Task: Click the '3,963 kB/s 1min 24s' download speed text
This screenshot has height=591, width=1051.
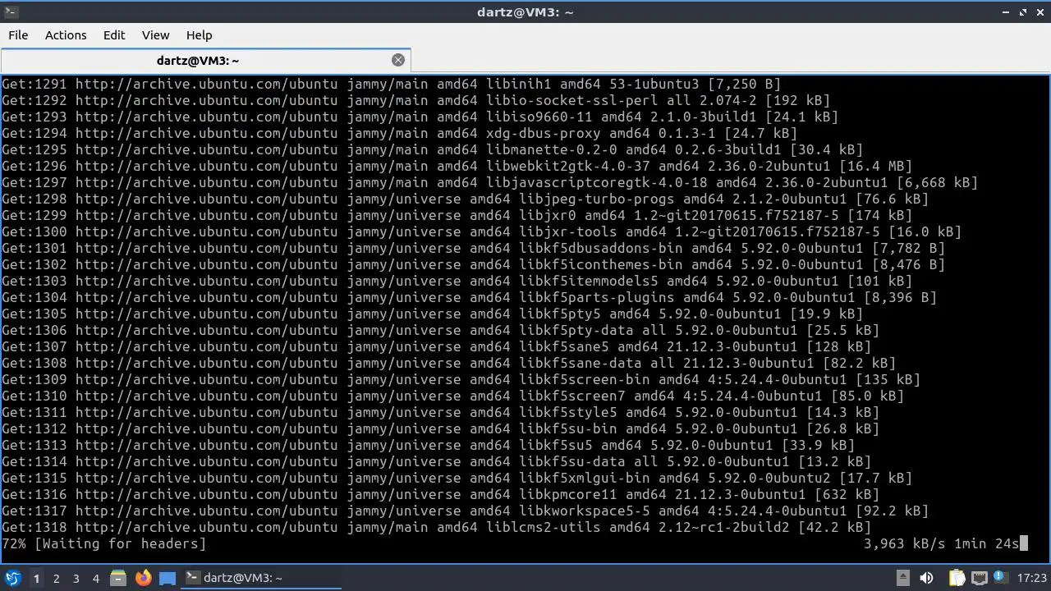Action: point(941,543)
